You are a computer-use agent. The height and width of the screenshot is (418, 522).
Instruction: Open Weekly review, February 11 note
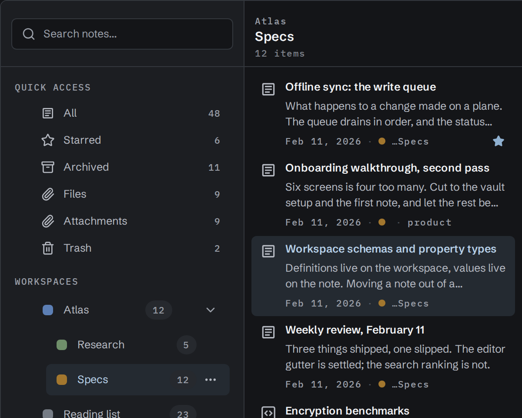383,357
